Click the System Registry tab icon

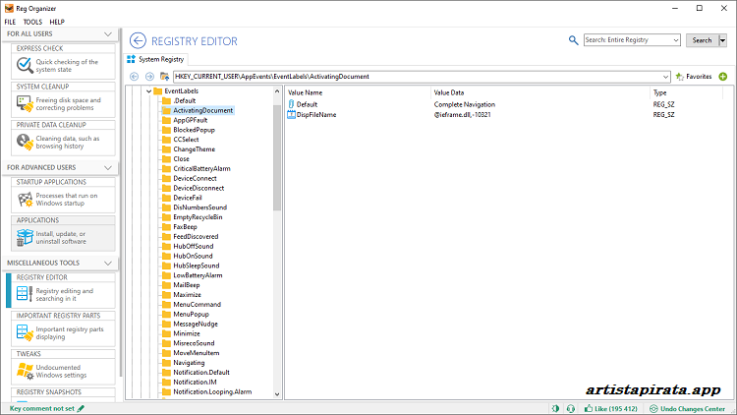(131, 59)
